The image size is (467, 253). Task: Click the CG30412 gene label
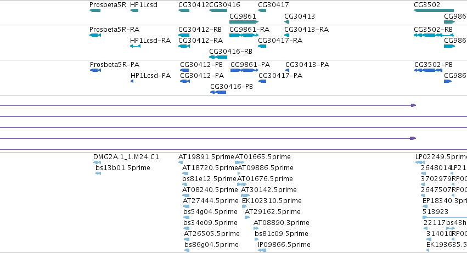194,5
